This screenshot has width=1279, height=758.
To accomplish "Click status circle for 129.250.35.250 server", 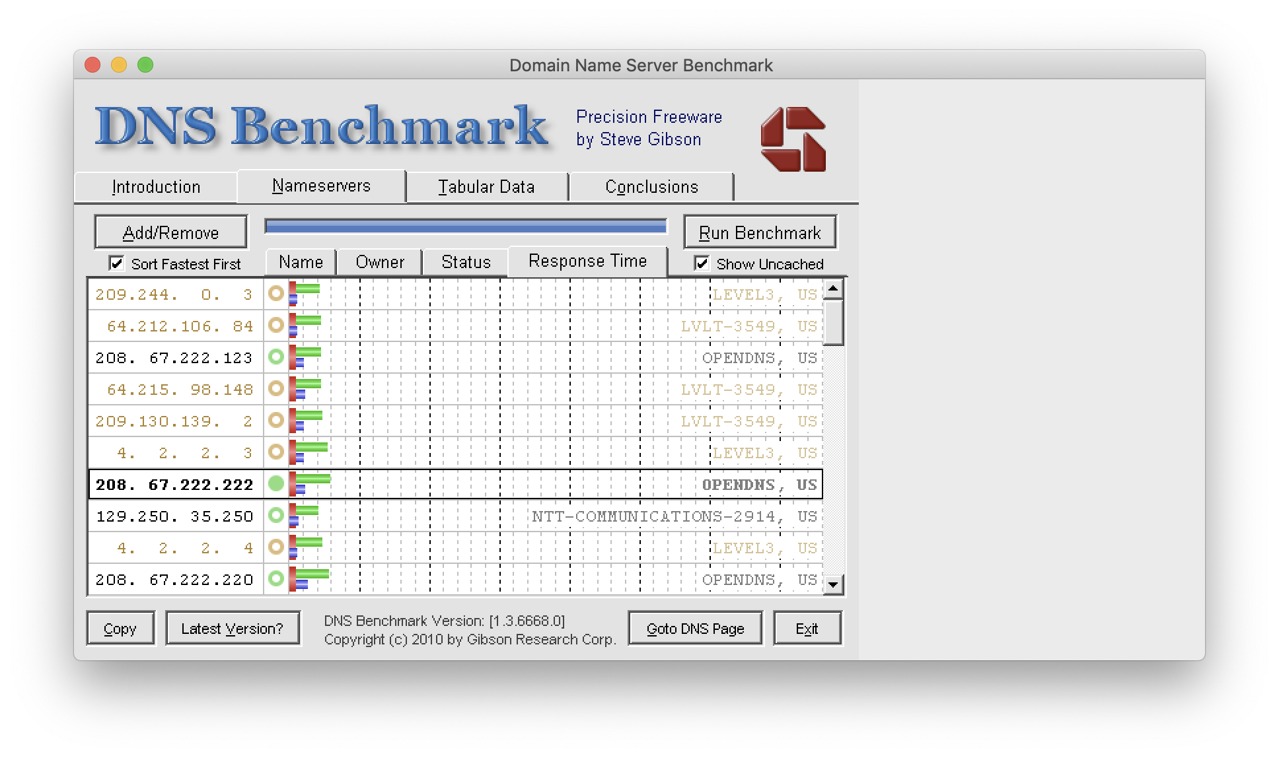I will [276, 515].
